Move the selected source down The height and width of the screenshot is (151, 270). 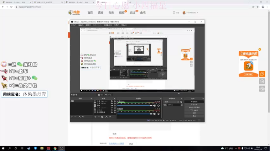pos(110,117)
